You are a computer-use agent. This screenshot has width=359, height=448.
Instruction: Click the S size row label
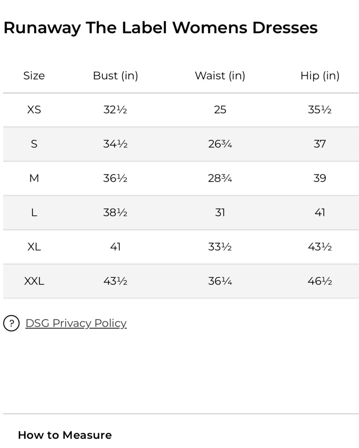pyautogui.click(x=34, y=144)
